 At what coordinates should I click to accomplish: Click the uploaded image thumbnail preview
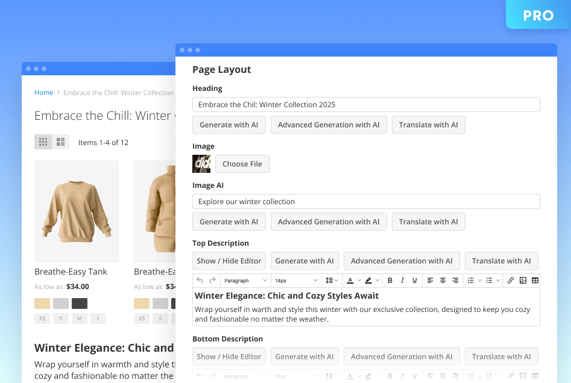click(x=201, y=164)
